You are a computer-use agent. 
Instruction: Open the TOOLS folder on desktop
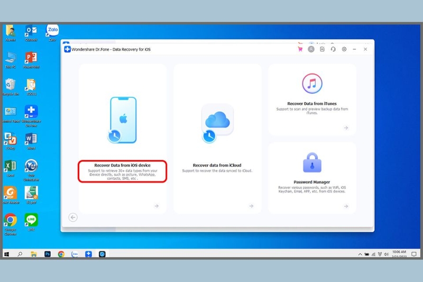[x=31, y=87]
